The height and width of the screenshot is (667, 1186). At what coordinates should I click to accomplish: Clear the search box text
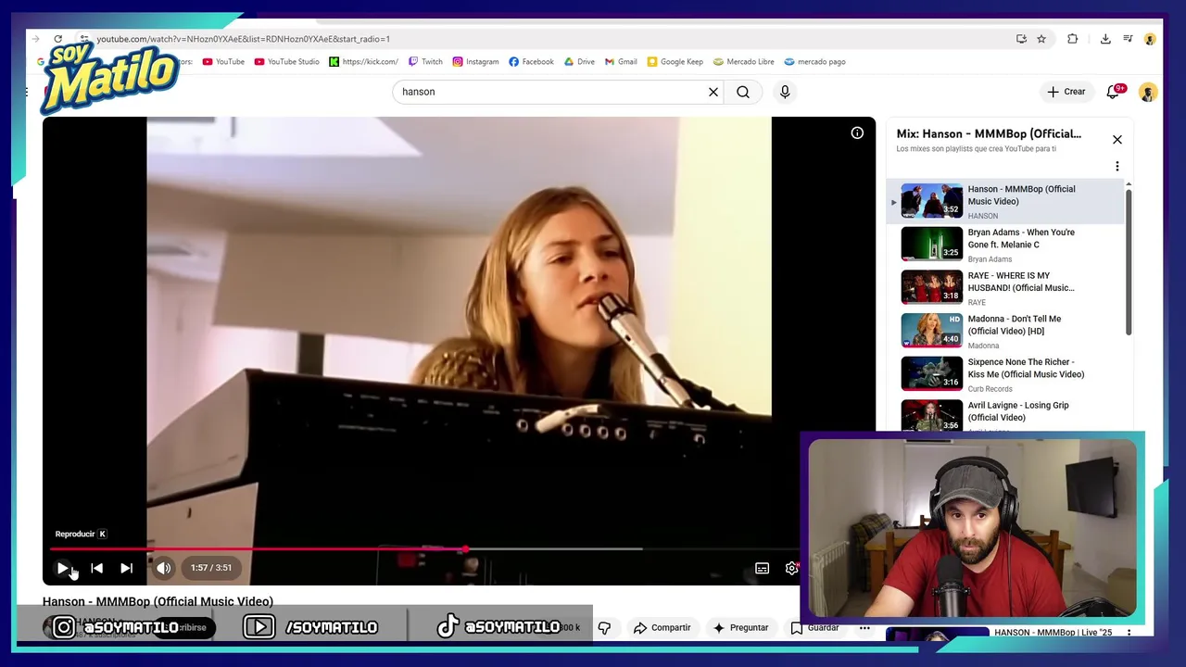(713, 92)
